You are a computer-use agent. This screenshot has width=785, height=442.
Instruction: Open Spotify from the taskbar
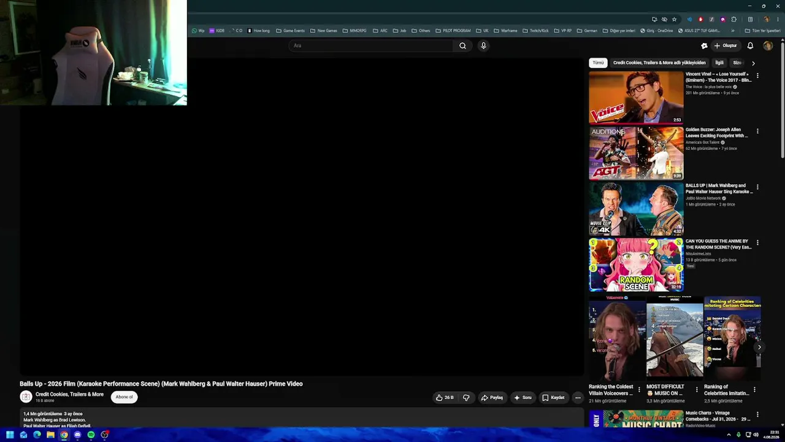click(91, 435)
